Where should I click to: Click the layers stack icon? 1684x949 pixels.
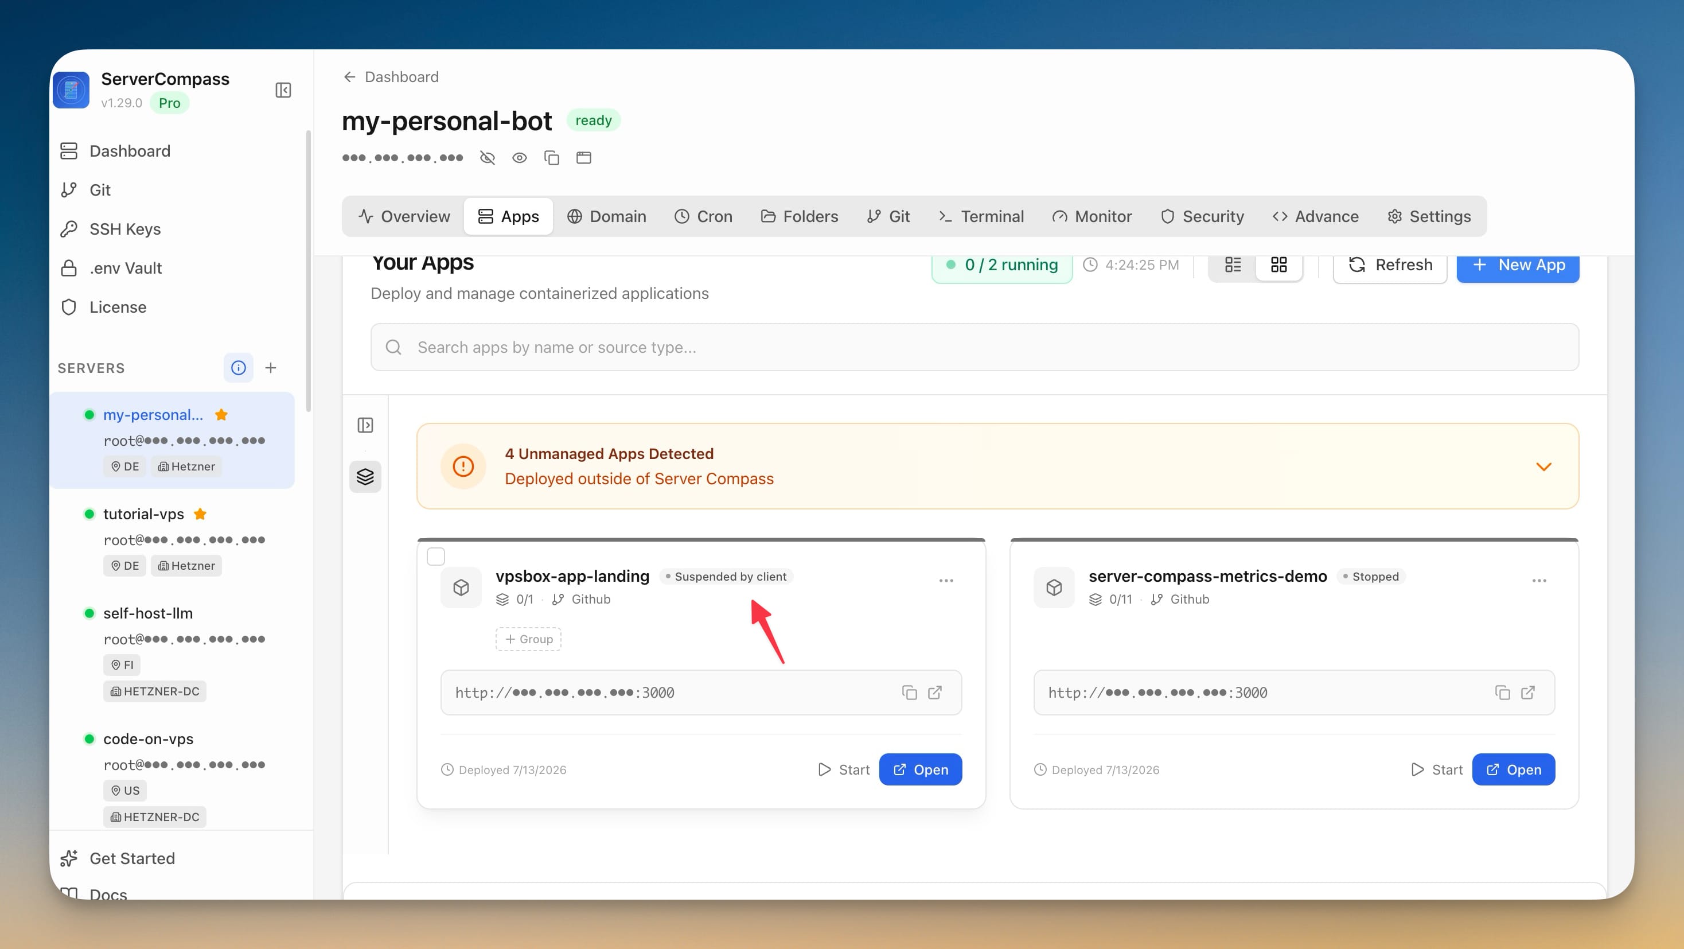365,477
